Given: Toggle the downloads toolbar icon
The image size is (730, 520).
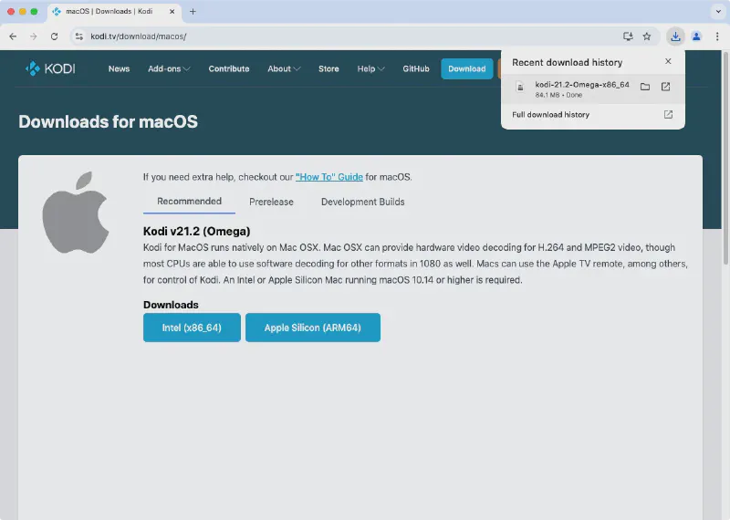Looking at the screenshot, I should pyautogui.click(x=675, y=36).
